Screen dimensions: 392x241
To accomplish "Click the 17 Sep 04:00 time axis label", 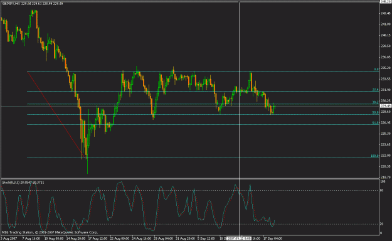I will 272,238.
